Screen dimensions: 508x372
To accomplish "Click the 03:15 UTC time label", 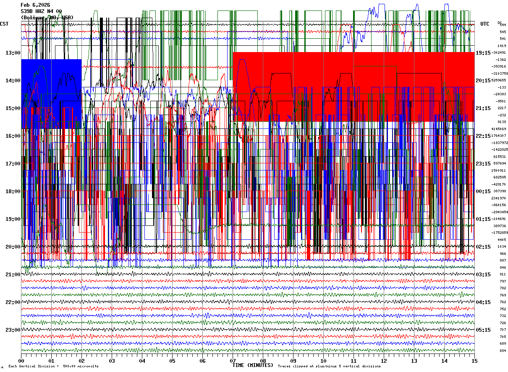I will pyautogui.click(x=483, y=275).
